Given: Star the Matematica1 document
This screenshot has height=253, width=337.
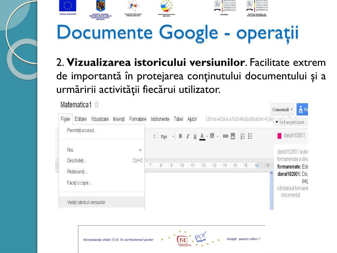Looking at the screenshot, I should [96, 105].
